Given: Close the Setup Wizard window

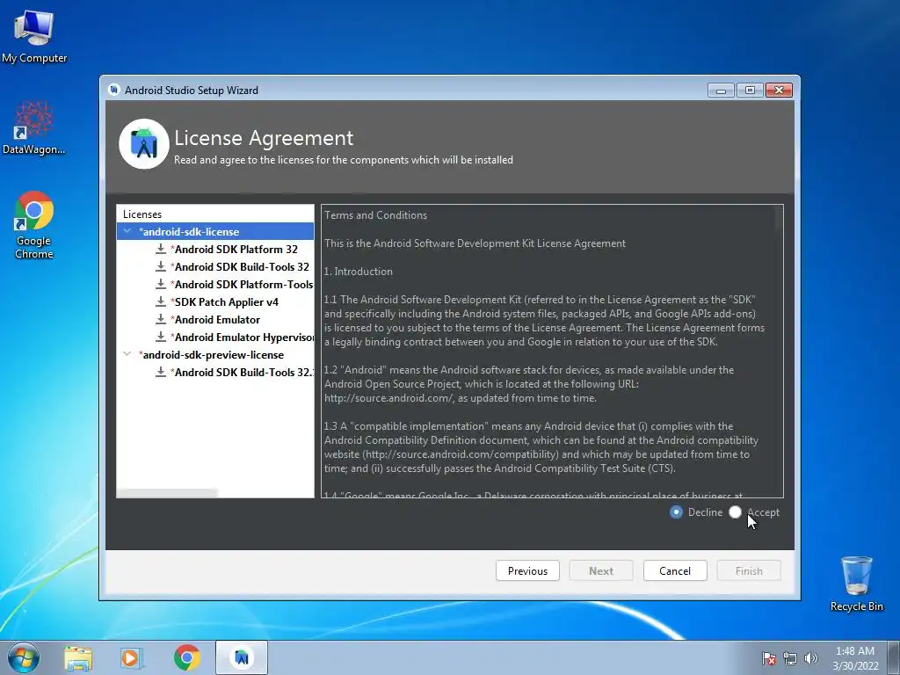Looking at the screenshot, I should [779, 91].
